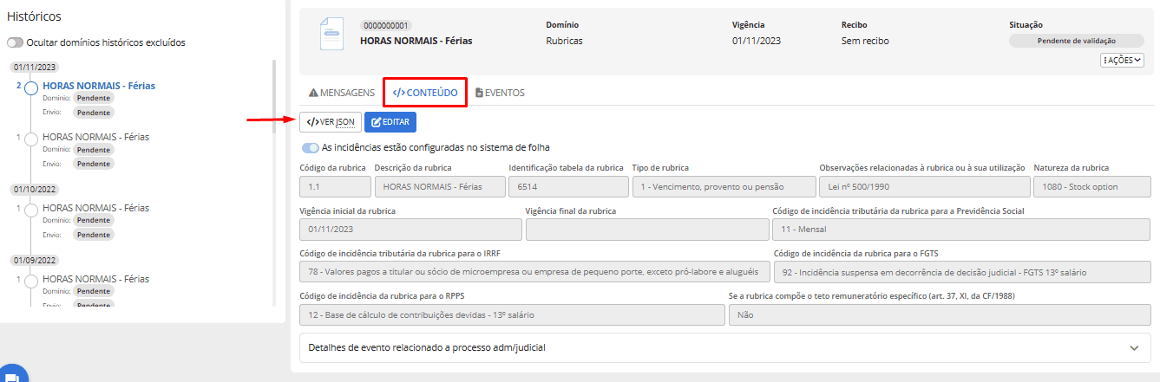
Task: Click the Pendente de validação status badge
Action: pos(1077,41)
